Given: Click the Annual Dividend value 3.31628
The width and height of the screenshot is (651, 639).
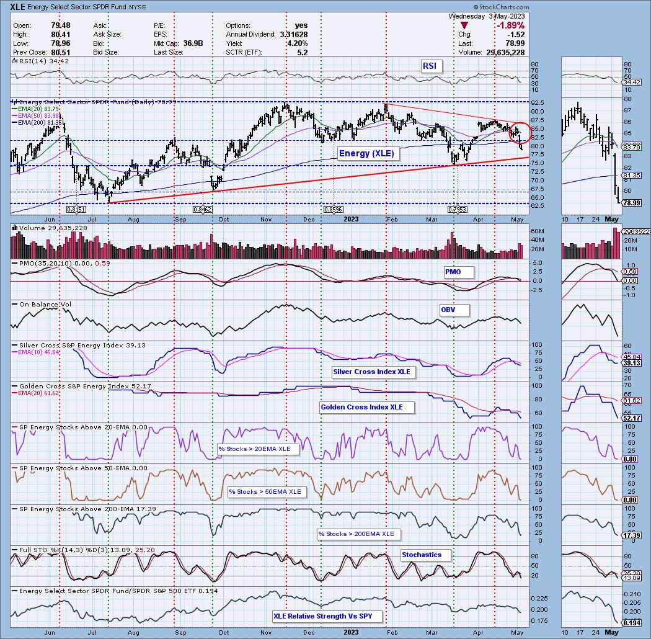Looking at the screenshot, I should coord(294,35).
